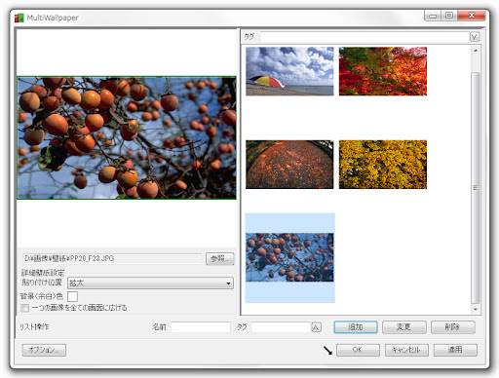The image size is (499, 378).
Task: Select the yellow foliage wallpaper thumbnail
Action: click(383, 165)
